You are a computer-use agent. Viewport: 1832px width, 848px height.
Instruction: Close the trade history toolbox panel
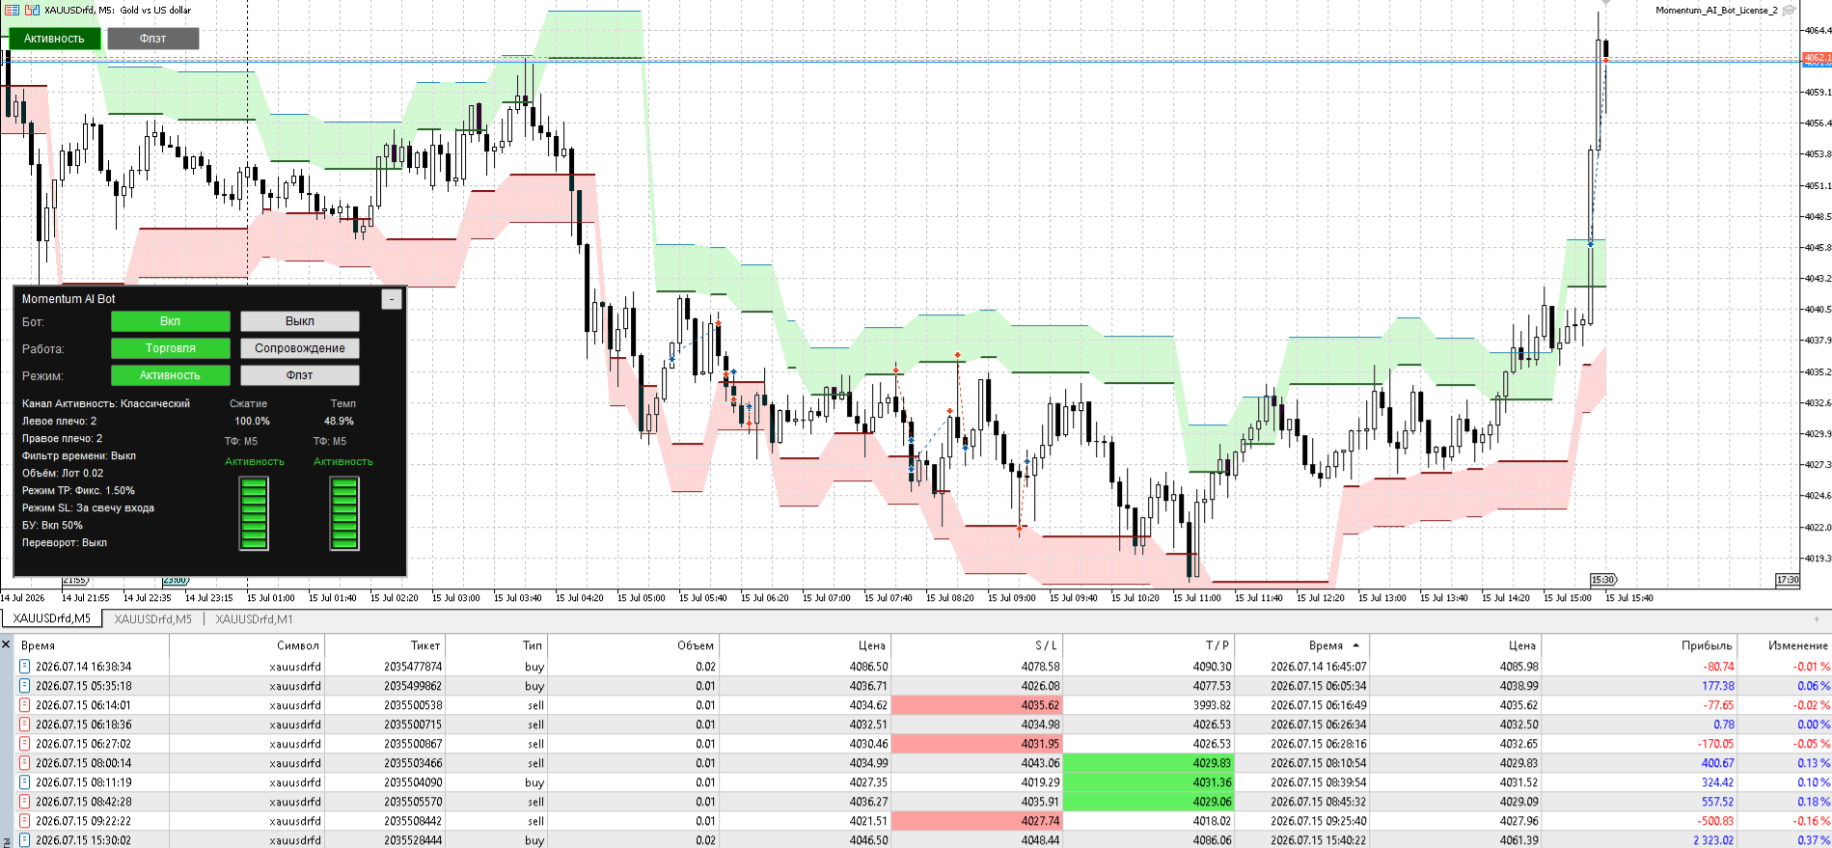point(6,644)
